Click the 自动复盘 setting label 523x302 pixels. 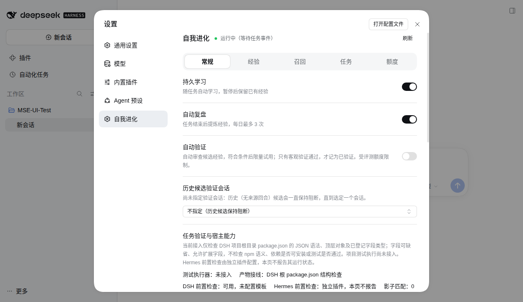click(x=194, y=114)
